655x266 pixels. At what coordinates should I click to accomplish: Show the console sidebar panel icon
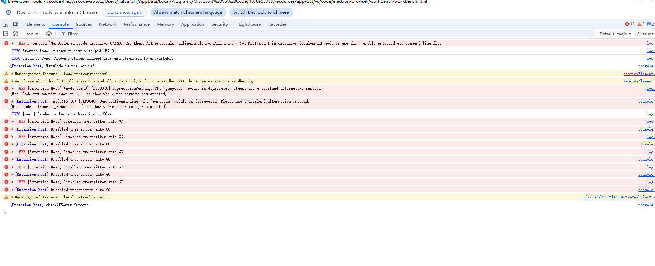[x=6, y=34]
